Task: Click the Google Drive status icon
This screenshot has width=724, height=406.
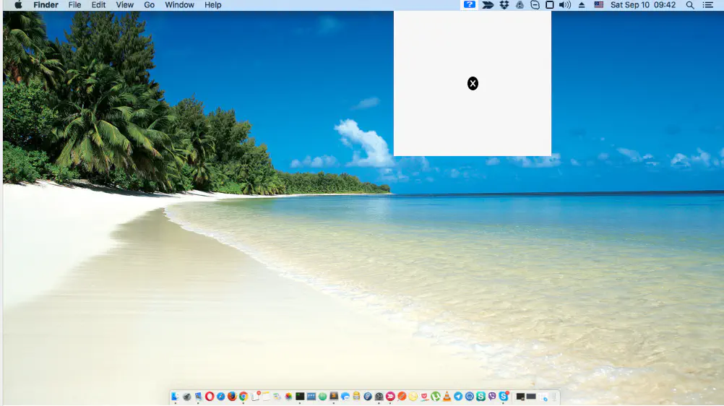Action: (x=520, y=5)
